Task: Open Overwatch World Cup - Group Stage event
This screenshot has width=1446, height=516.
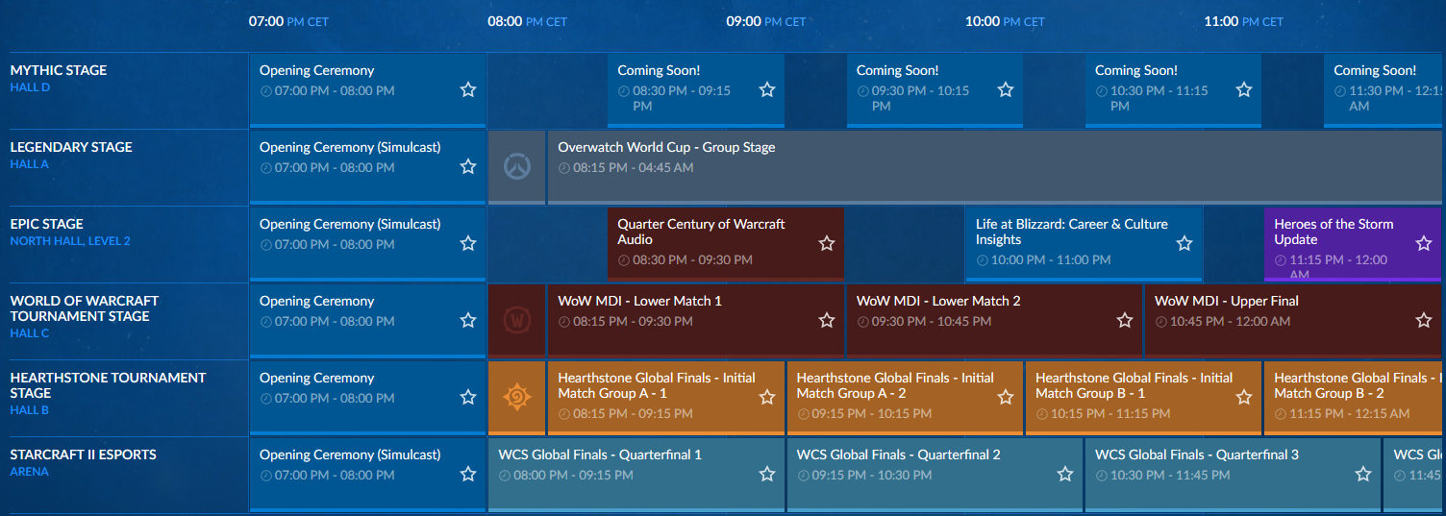Action: click(x=666, y=148)
